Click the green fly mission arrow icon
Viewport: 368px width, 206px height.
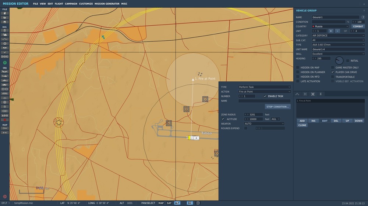[x=5, y=63]
